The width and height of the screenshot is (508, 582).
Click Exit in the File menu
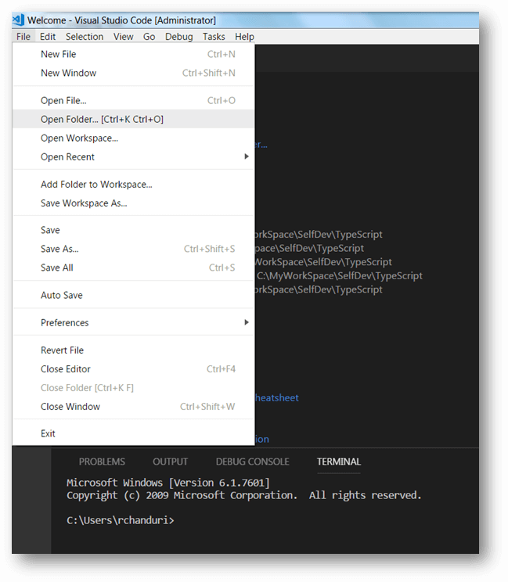[x=133, y=433]
